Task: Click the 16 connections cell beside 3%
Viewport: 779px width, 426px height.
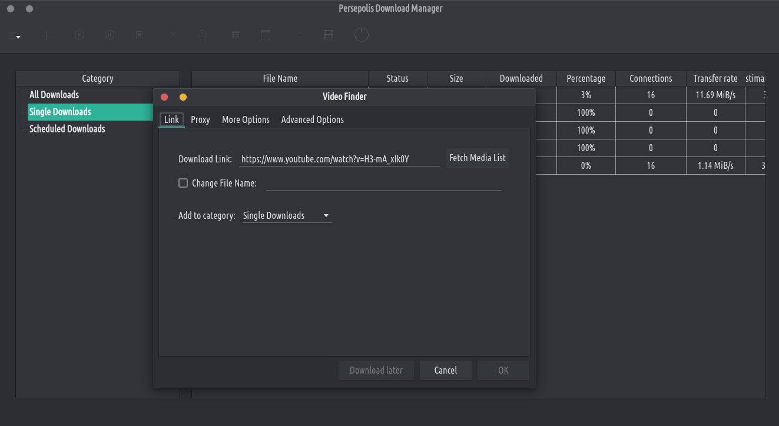Action: (651, 95)
